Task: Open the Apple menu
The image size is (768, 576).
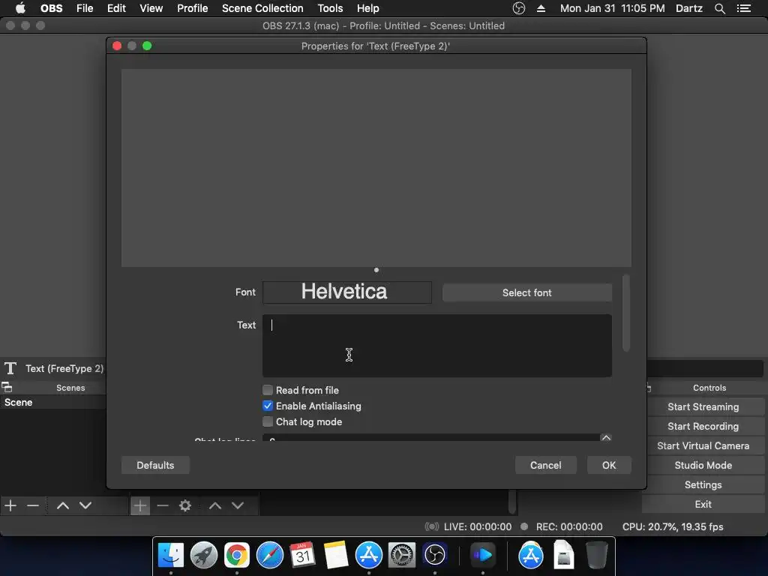Action: 20,8
